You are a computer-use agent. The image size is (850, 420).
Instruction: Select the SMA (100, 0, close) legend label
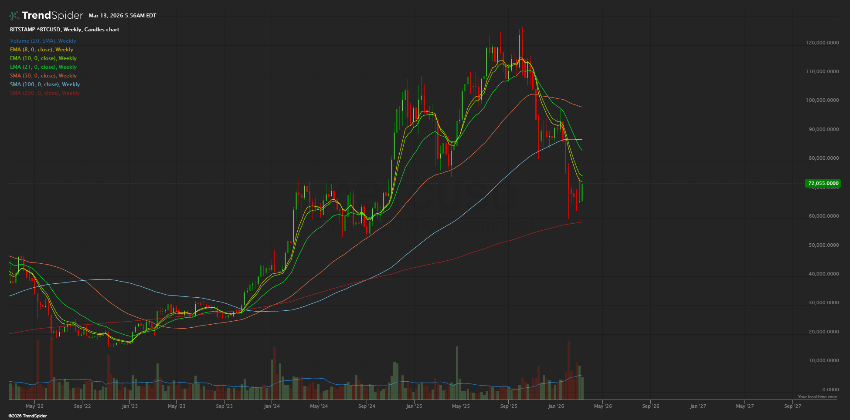(45, 84)
